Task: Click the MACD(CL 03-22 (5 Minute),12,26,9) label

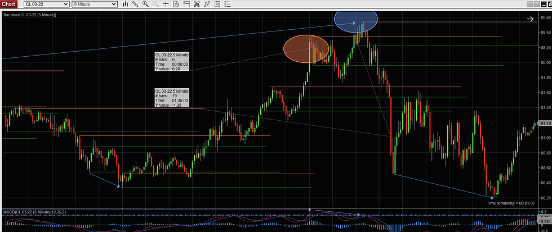Action: (x=34, y=212)
